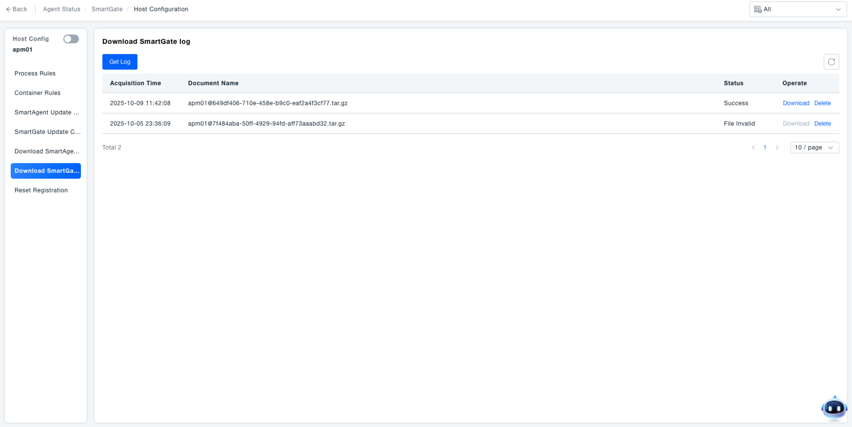852x427 pixels.
Task: Delete the 2025-10-09 log entry
Action: (822, 103)
